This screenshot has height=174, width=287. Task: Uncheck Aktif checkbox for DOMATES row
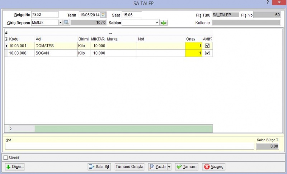click(x=207, y=46)
